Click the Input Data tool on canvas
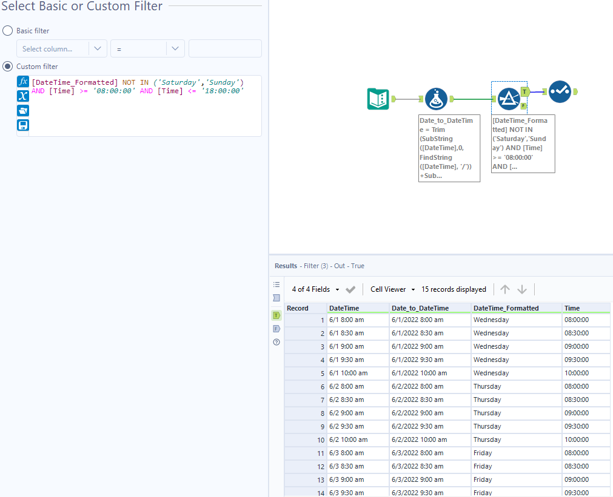613x497 pixels. pyautogui.click(x=378, y=99)
